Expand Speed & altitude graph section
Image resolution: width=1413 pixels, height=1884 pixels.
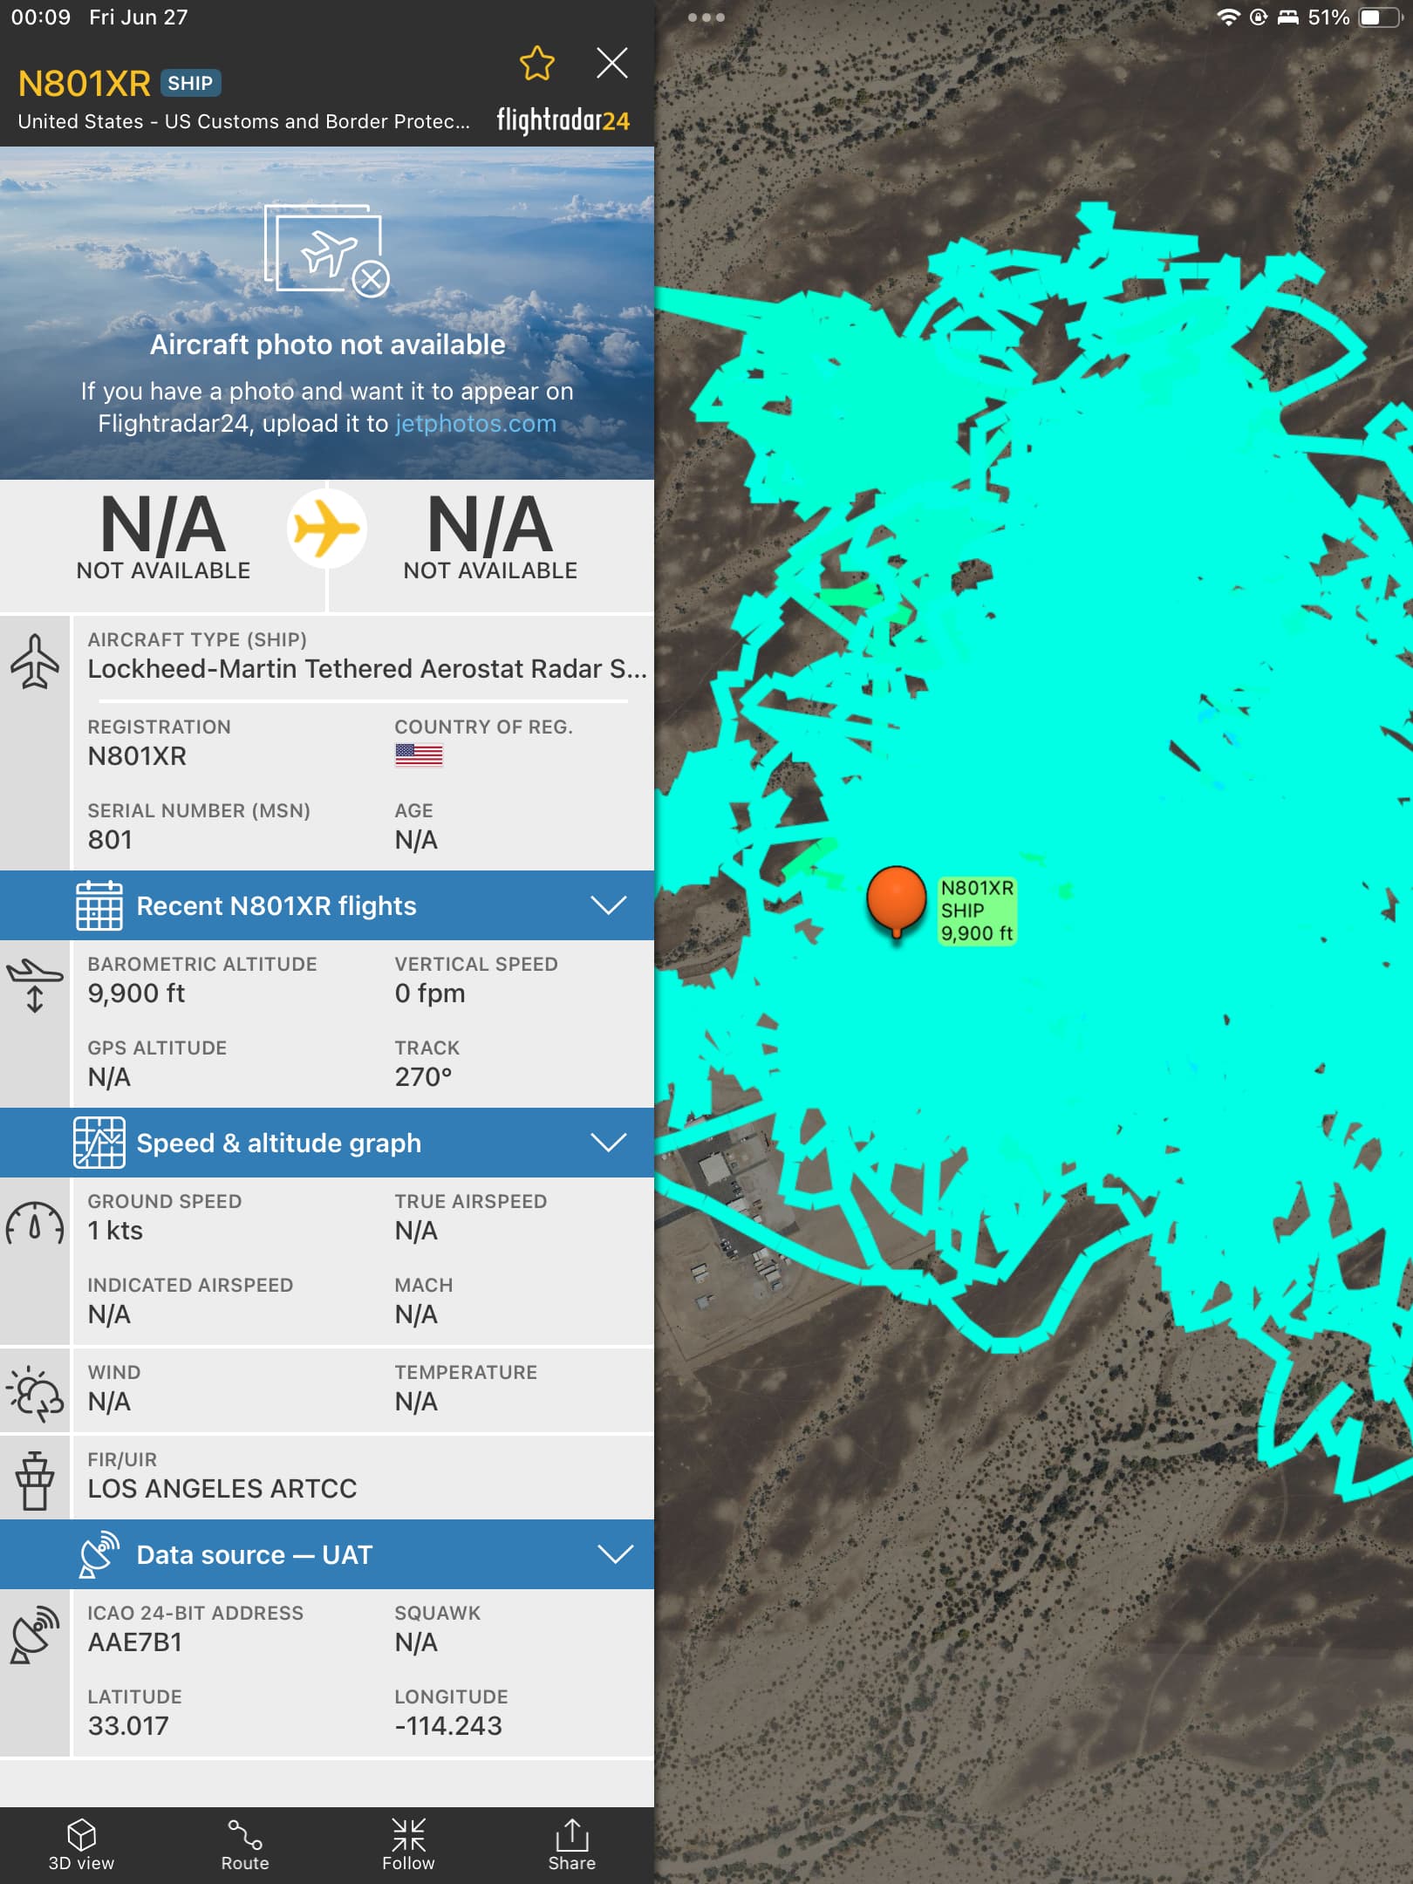click(327, 1143)
